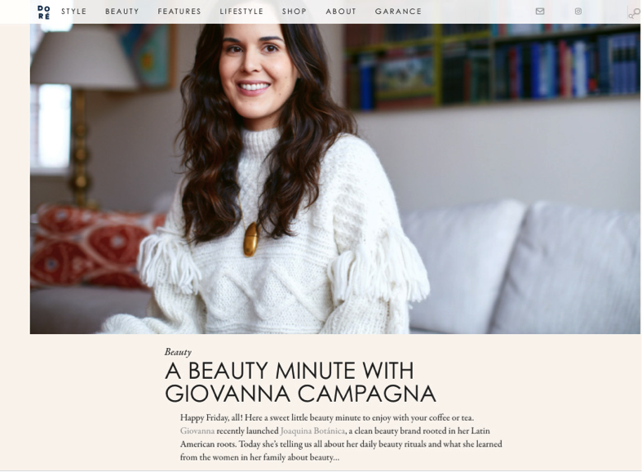Viewport: 642px width, 472px height.
Task: Click the gold pendant in the photo
Action: pyautogui.click(x=250, y=239)
